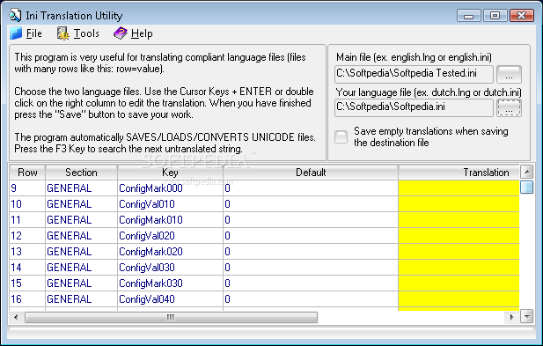
Task: Click the Your language file path field
Action: [414, 107]
